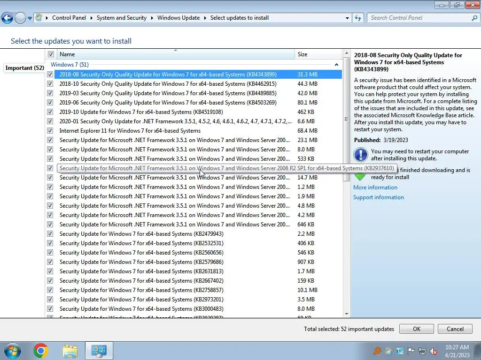Viewport: 481px width, 360px height.
Task: Open Windows Explorer from taskbar
Action: click(x=70, y=351)
